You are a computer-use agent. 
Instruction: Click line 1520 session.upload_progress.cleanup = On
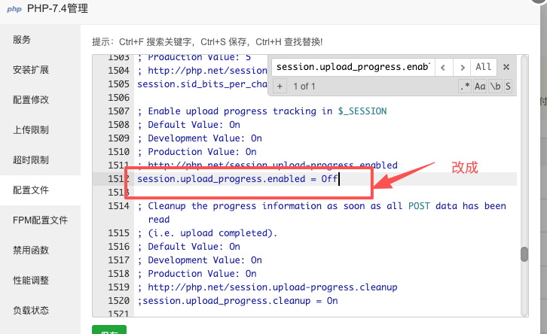(x=237, y=301)
